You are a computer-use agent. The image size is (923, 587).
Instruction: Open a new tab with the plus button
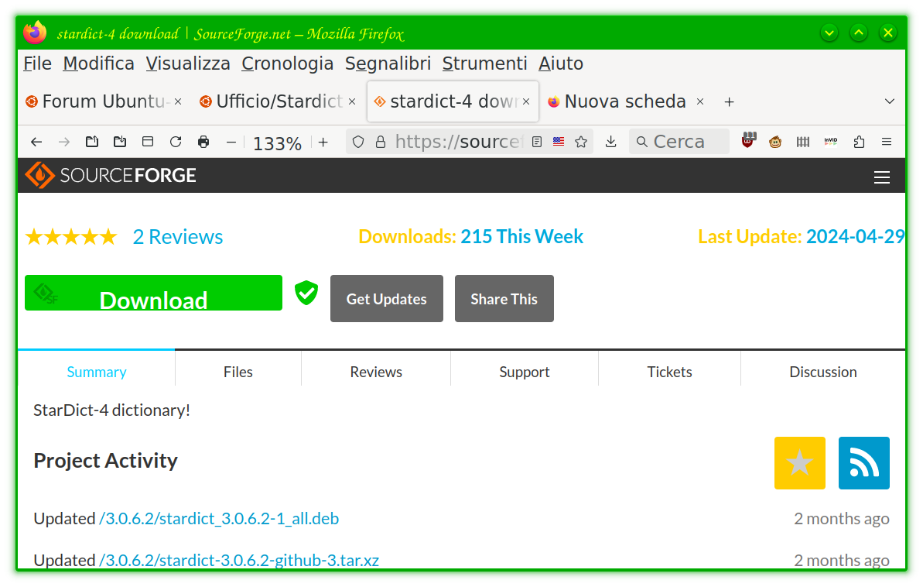pos(729,102)
